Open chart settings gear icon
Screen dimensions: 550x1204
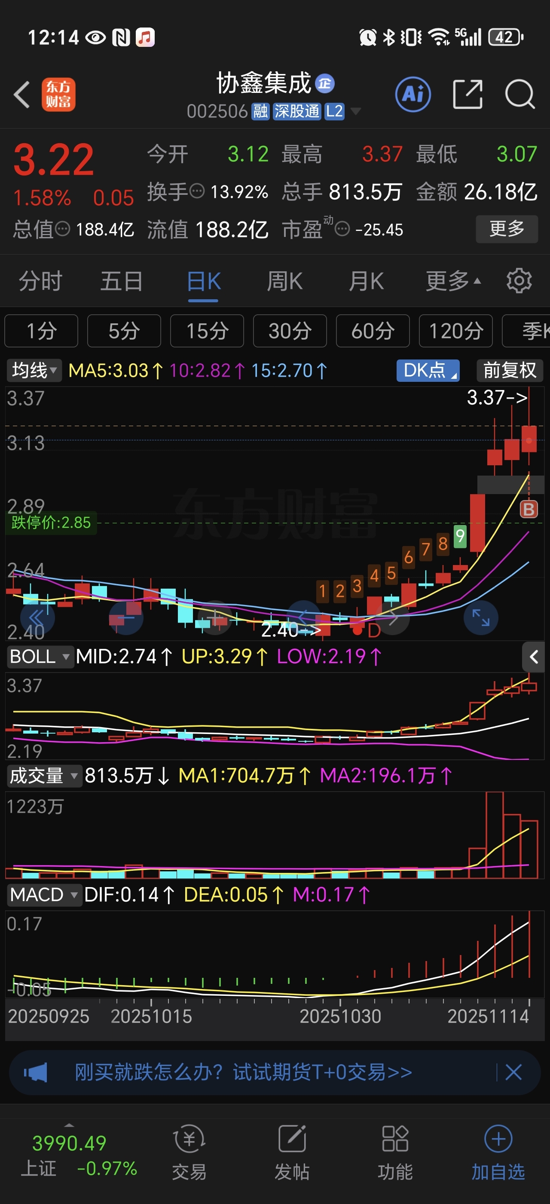[519, 281]
